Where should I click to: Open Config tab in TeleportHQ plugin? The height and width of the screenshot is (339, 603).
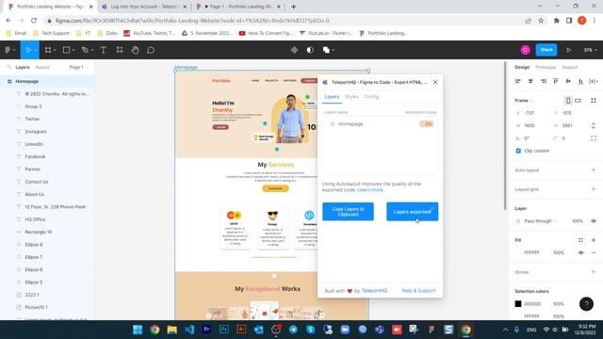coord(371,97)
